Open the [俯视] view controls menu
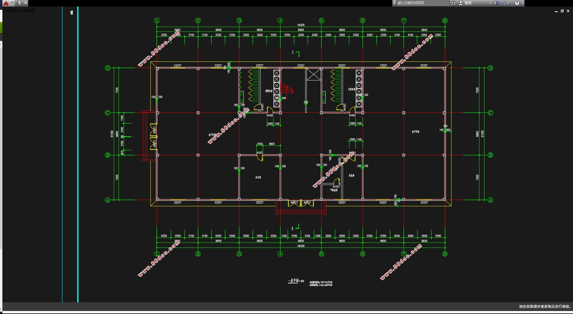This screenshot has width=573, height=314. coord(13,11)
